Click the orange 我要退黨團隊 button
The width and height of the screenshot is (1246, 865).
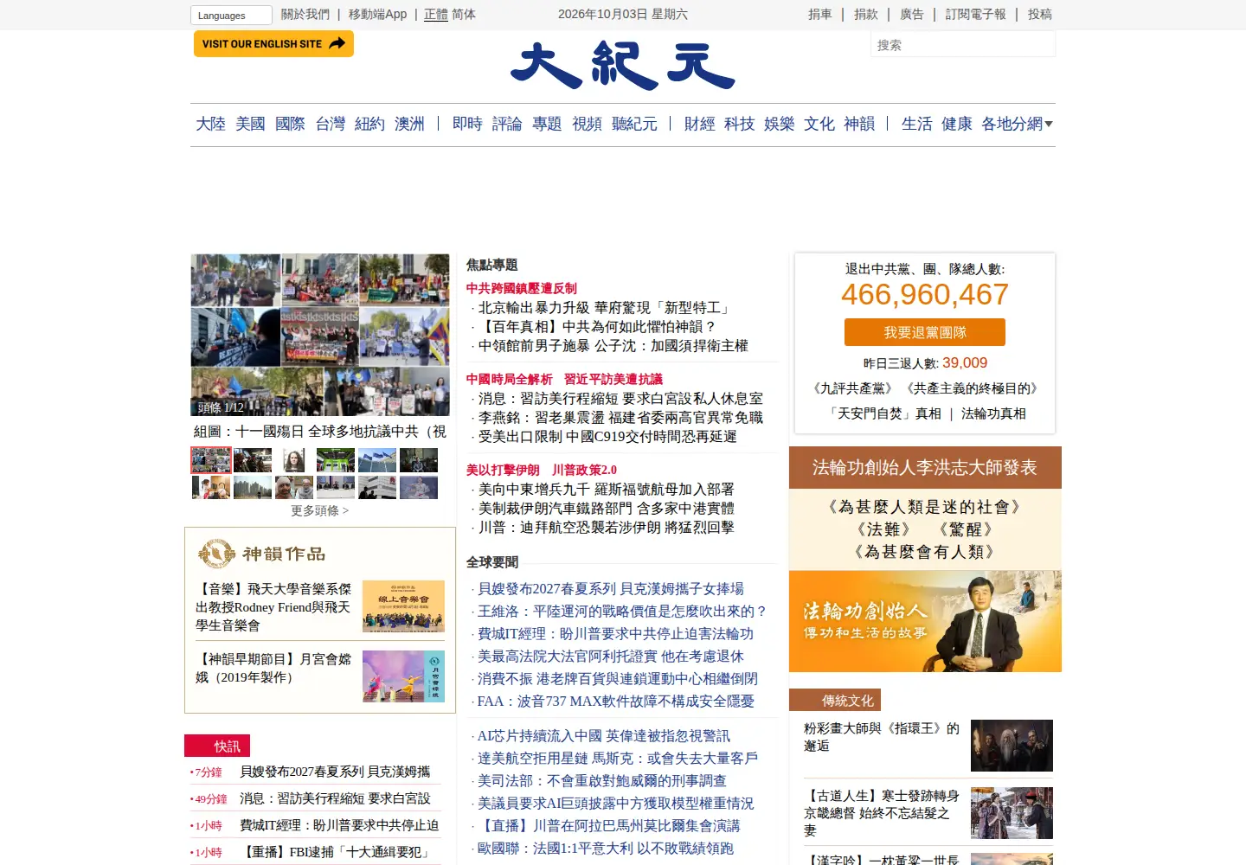(x=925, y=332)
